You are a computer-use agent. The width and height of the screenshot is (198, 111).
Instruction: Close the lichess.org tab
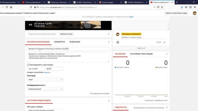(x=70, y=2)
